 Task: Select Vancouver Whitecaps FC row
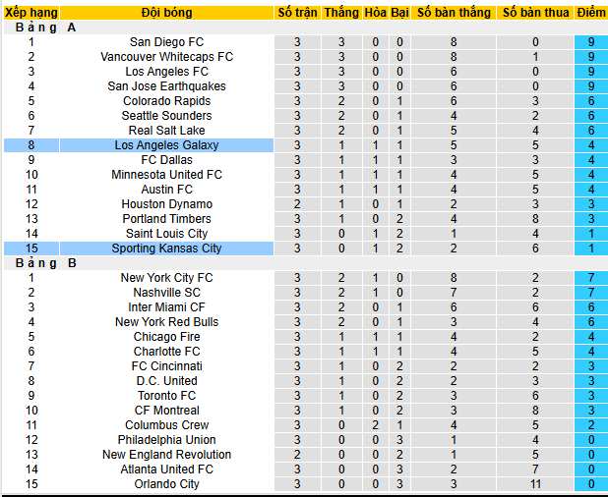166,57
